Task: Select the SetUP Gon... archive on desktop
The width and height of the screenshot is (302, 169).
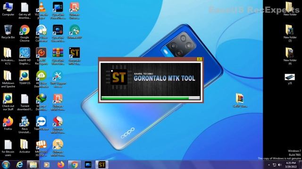Action: pos(240,100)
